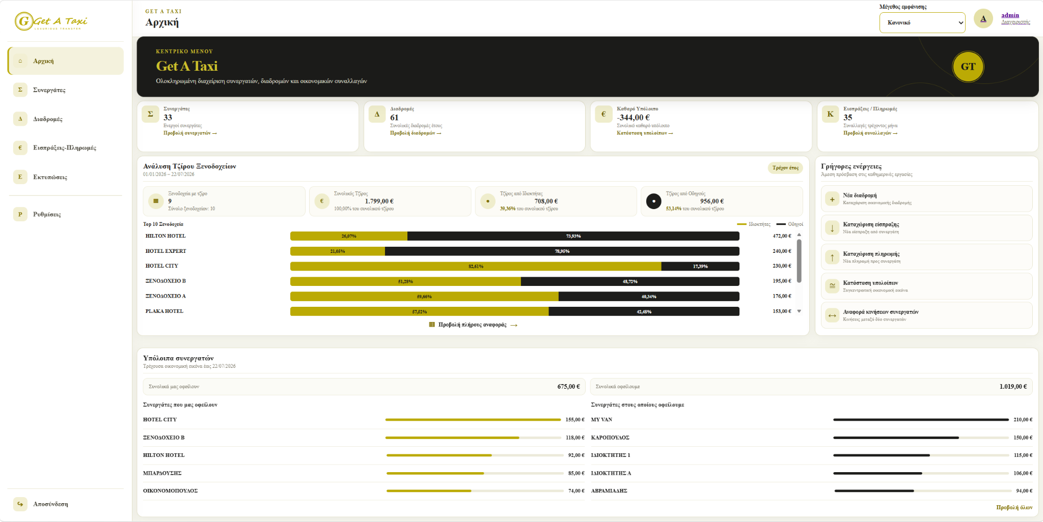Open Προβολή πλήρους αναφοράς link
This screenshot has width=1043, height=522.
pos(473,325)
